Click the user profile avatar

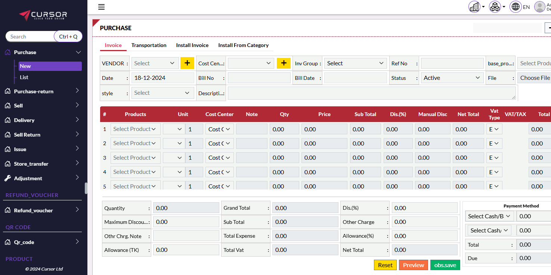click(x=540, y=7)
